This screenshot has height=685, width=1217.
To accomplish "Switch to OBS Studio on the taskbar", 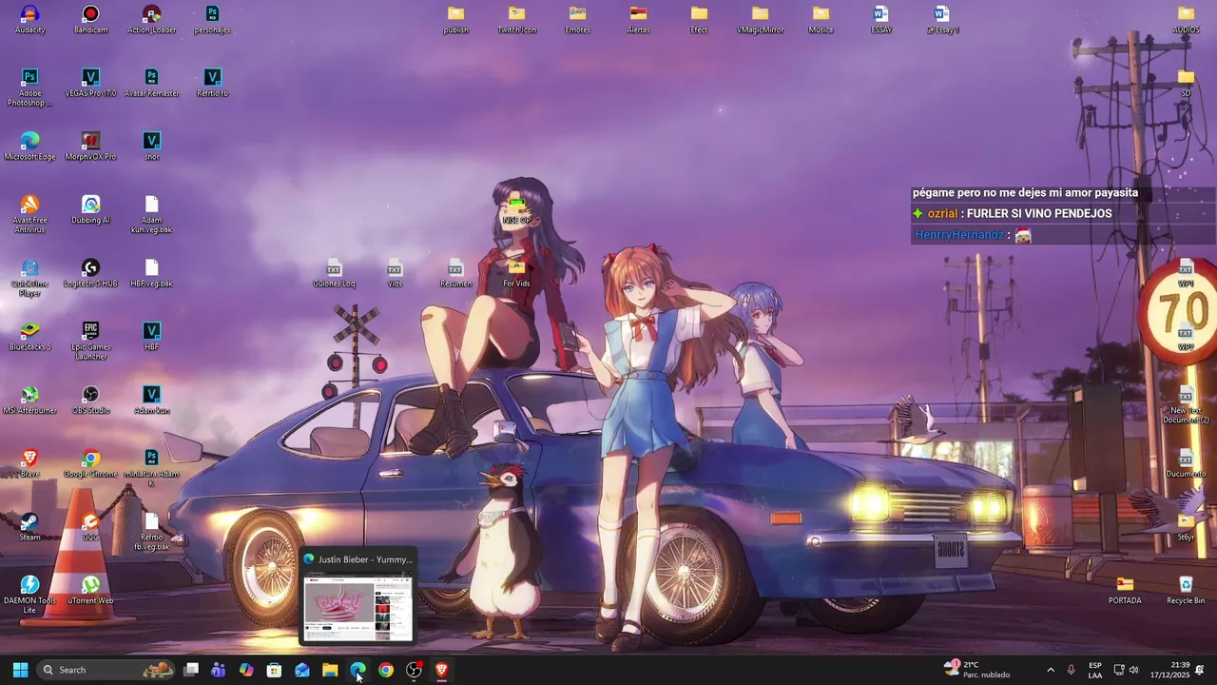I will pos(414,670).
